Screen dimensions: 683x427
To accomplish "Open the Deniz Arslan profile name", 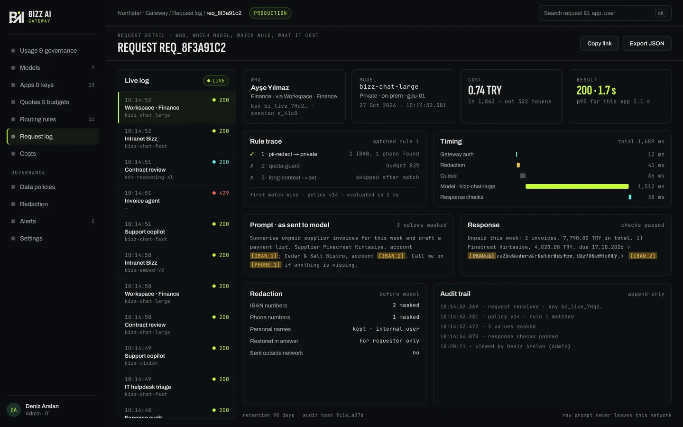I will tap(42, 406).
